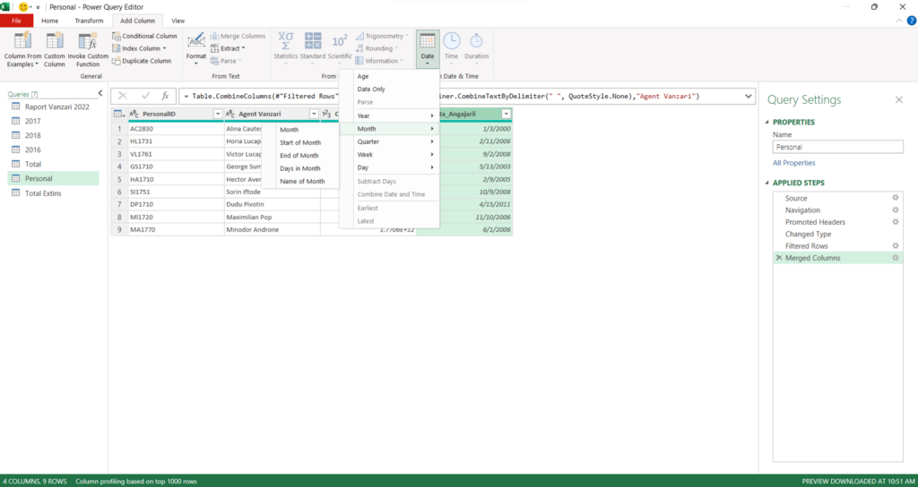The image size is (918, 487).
Task: Switch to the Transform tab
Action: pos(89,21)
